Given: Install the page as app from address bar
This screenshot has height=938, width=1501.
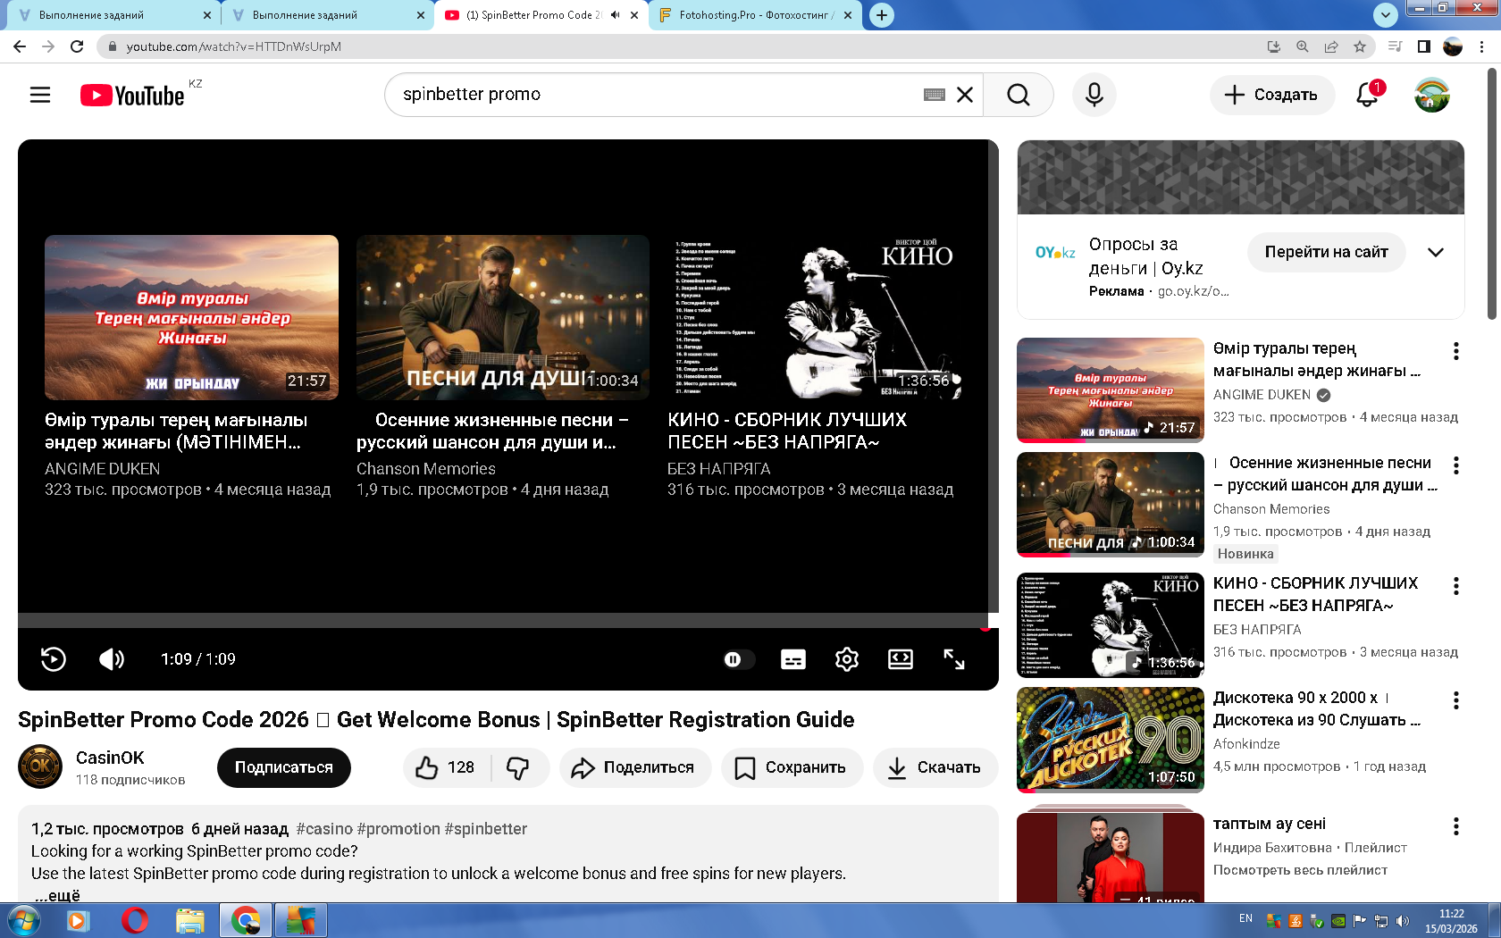Looking at the screenshot, I should (1274, 46).
